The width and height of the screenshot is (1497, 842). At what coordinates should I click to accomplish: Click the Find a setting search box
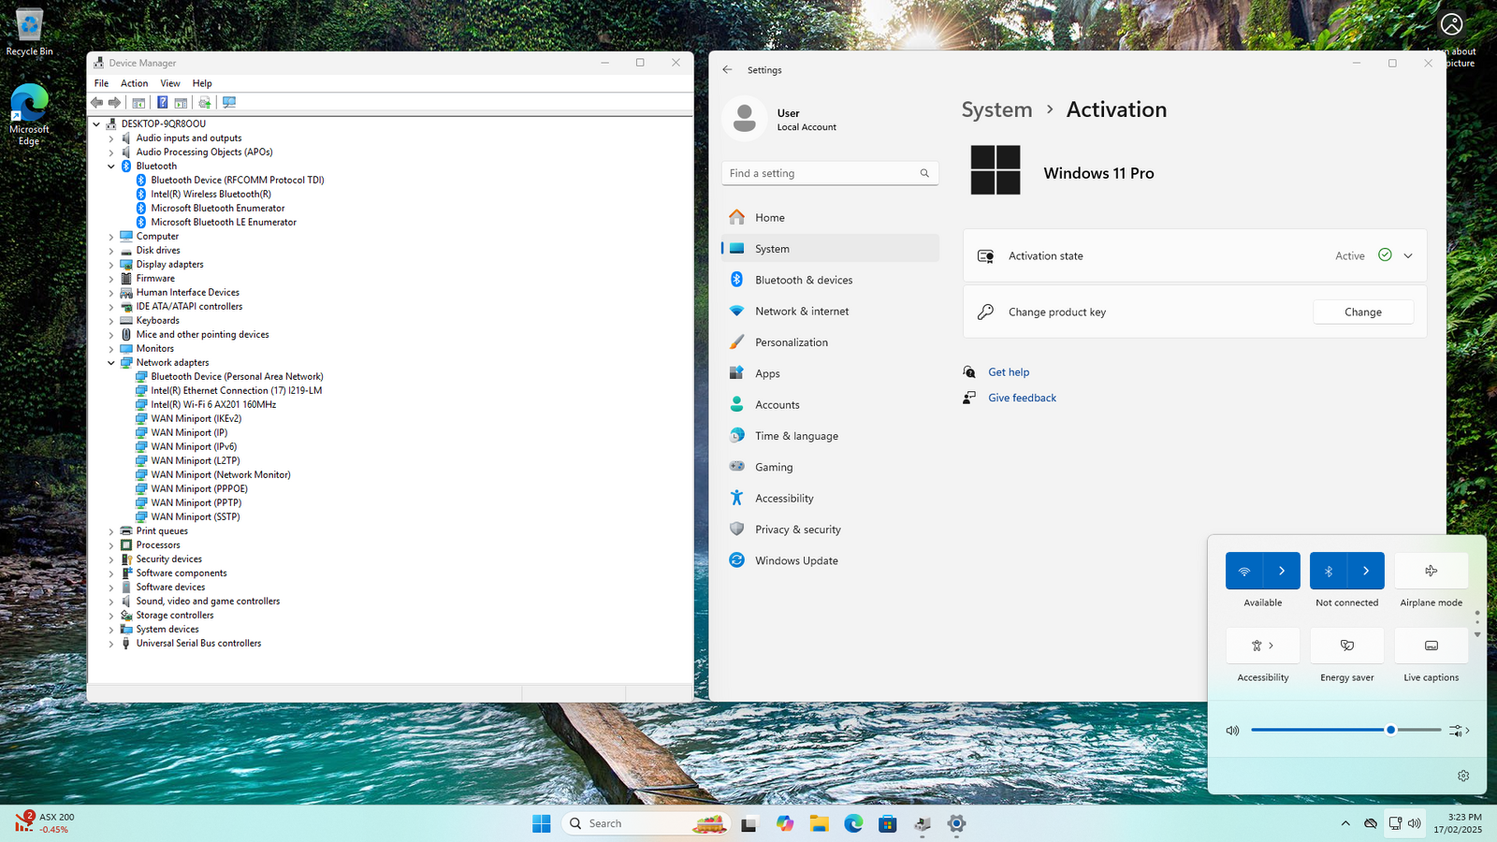click(x=830, y=173)
